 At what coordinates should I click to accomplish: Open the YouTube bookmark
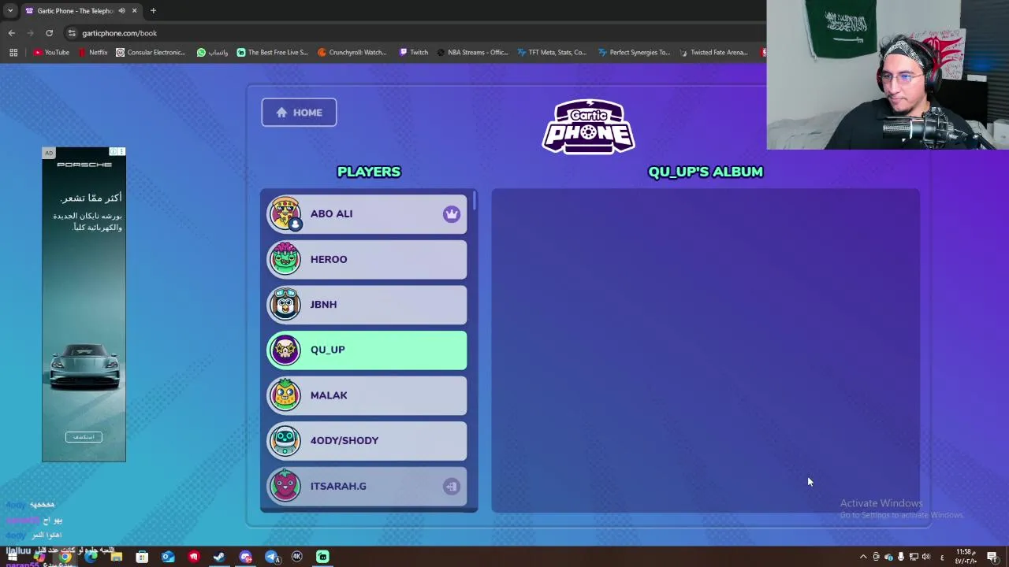point(51,53)
